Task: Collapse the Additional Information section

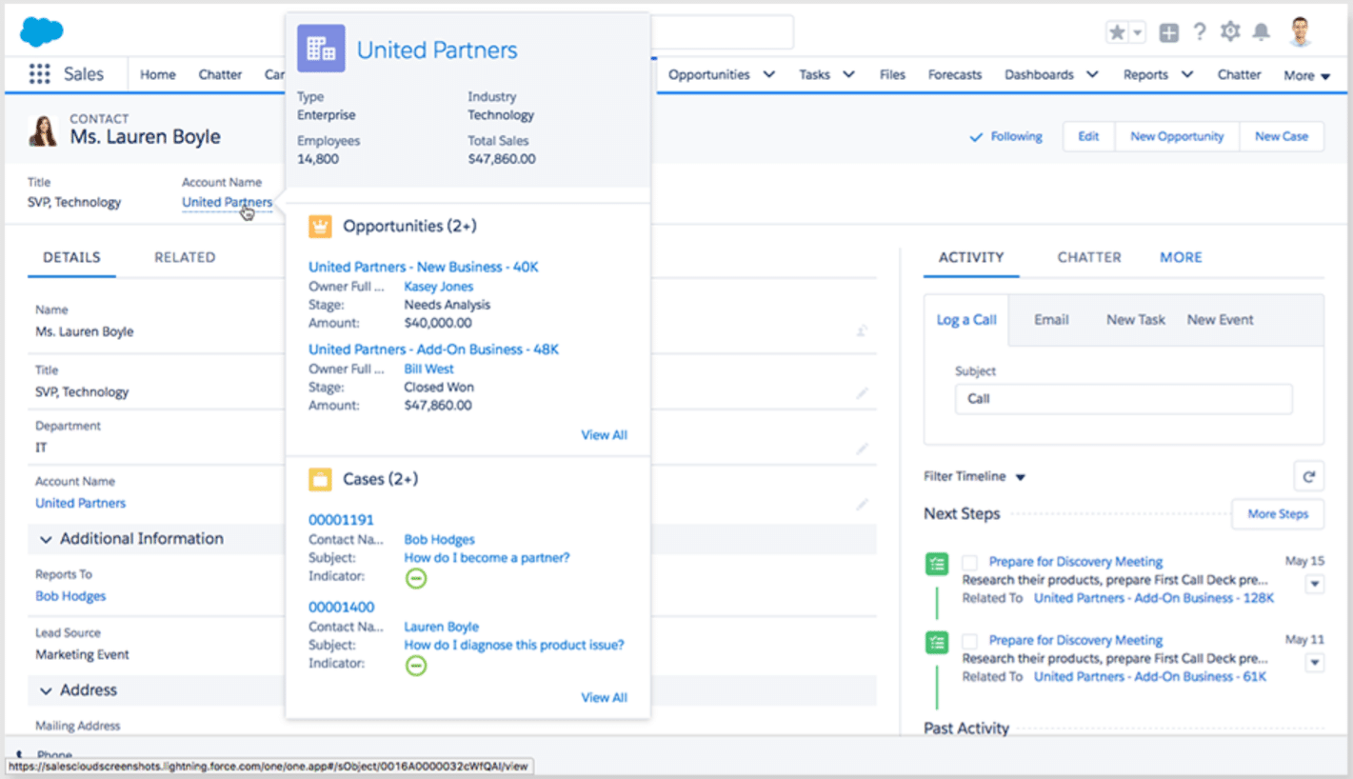Action: 48,538
